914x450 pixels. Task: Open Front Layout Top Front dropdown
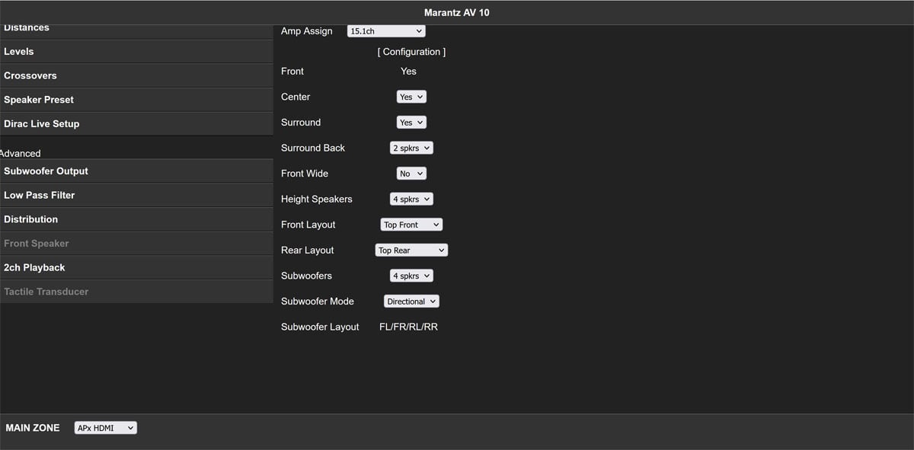click(411, 225)
